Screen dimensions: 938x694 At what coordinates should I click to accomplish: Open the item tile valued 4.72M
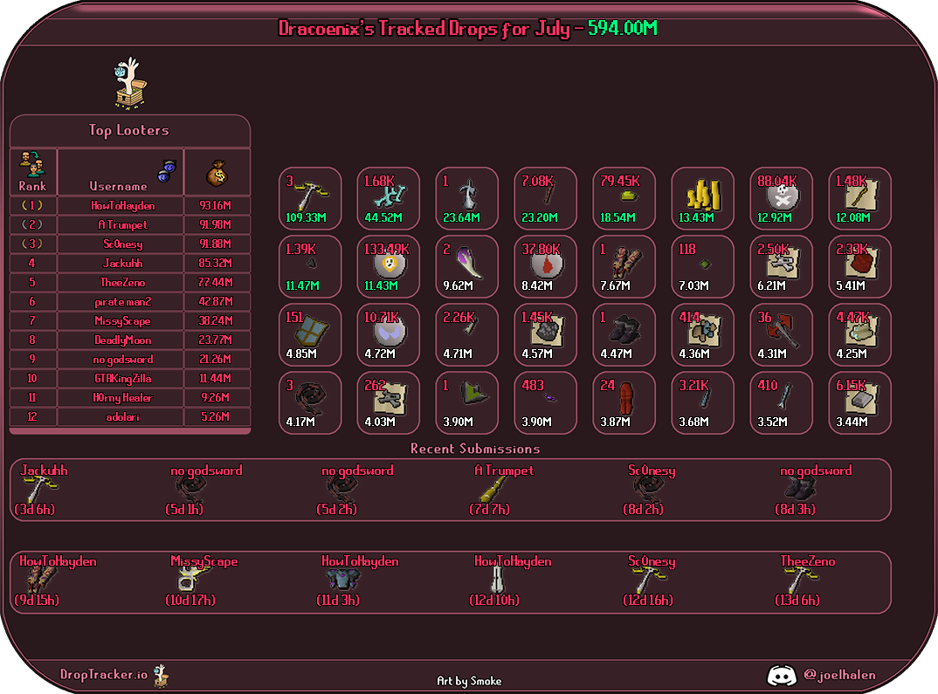pos(389,334)
